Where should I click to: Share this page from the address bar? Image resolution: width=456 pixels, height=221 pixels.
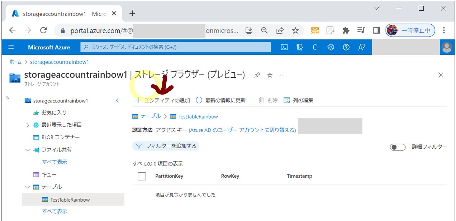pyautogui.click(x=280, y=30)
